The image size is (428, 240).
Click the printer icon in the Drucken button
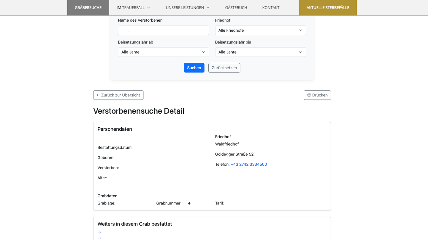click(309, 95)
